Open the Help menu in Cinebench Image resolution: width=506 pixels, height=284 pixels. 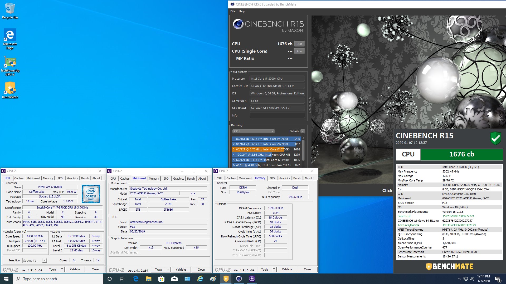tap(242, 11)
